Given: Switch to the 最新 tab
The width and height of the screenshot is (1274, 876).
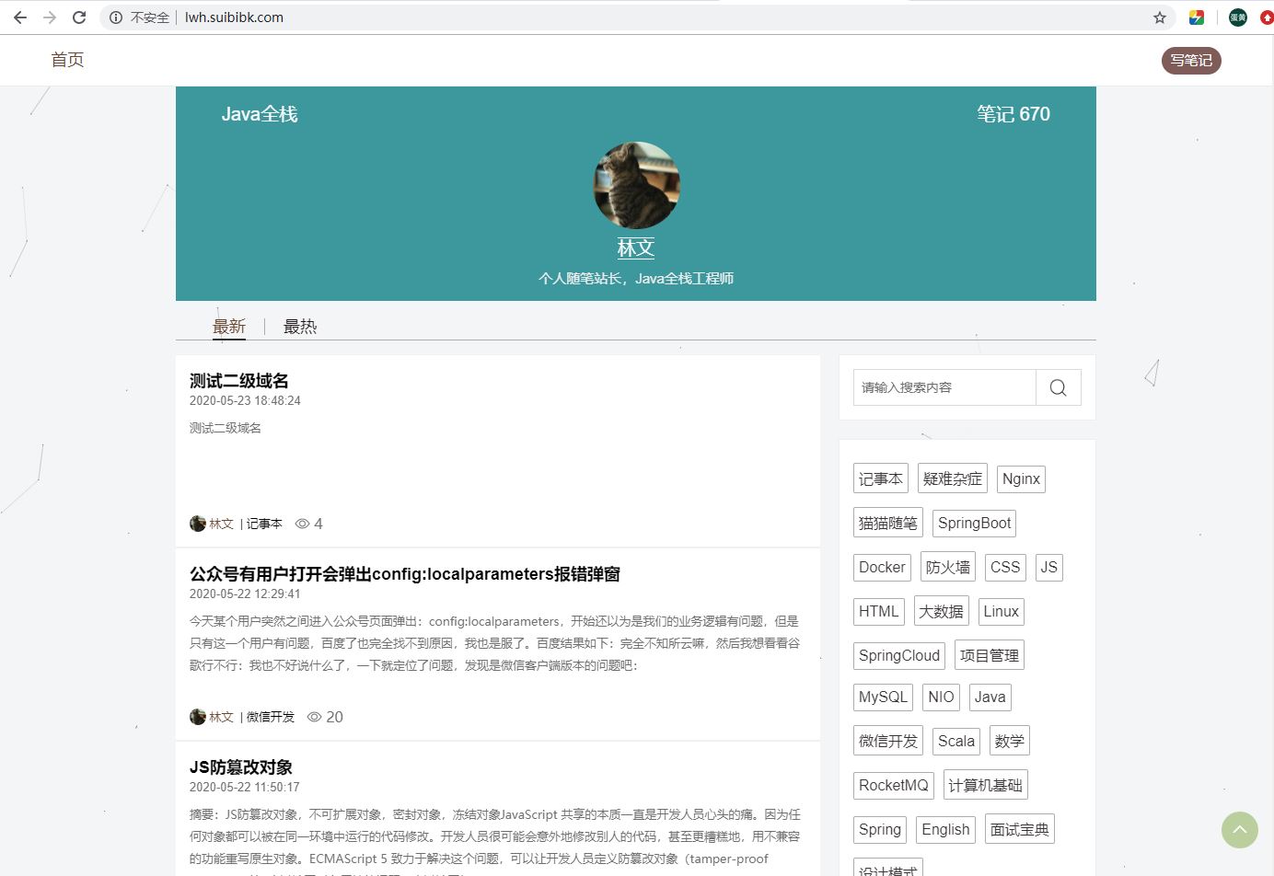Looking at the screenshot, I should [229, 327].
